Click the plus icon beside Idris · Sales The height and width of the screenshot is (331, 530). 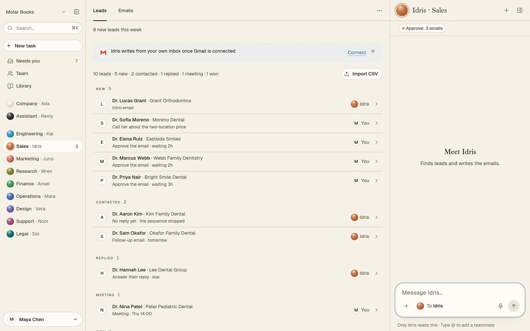pos(506,10)
